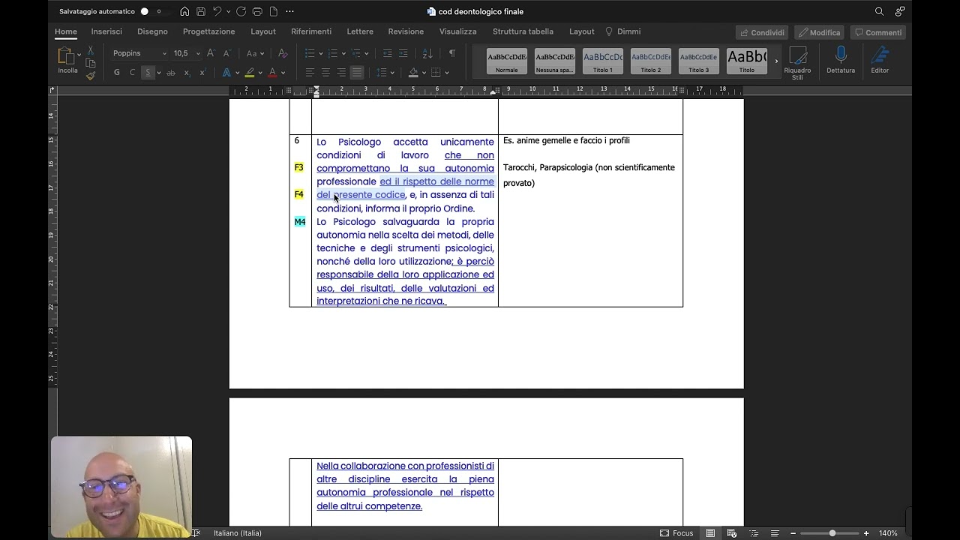Open the Riferimenti ribbon tab
Image resolution: width=960 pixels, height=540 pixels.
click(x=311, y=31)
